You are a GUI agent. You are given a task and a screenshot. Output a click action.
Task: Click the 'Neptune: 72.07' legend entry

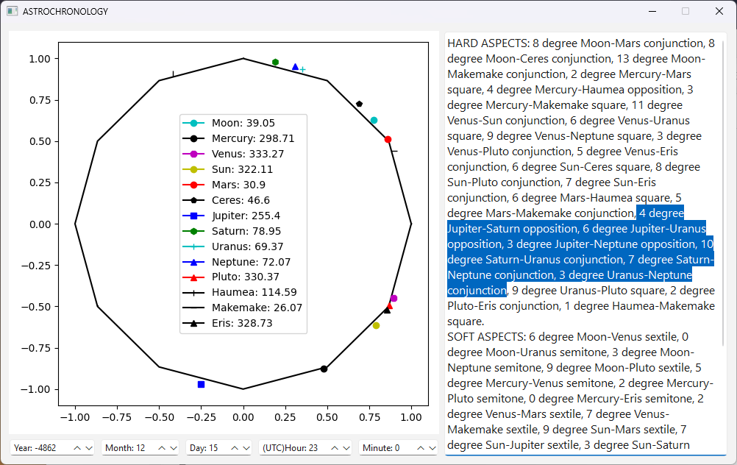[x=236, y=262]
